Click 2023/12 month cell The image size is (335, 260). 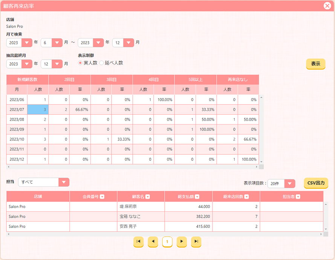17,159
